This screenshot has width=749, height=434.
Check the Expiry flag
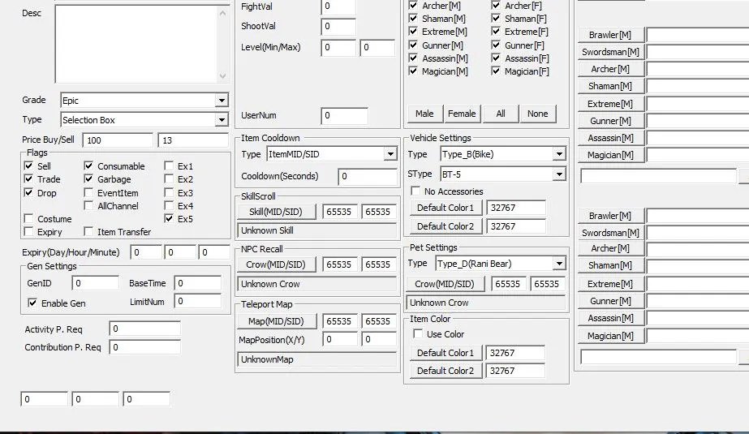point(28,231)
